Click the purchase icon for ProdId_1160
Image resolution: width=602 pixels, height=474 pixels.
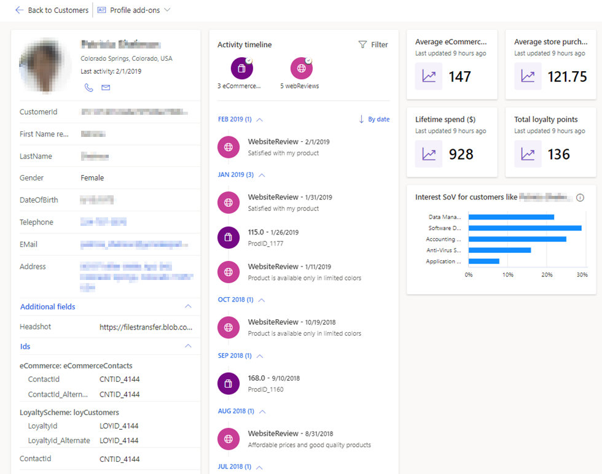229,383
